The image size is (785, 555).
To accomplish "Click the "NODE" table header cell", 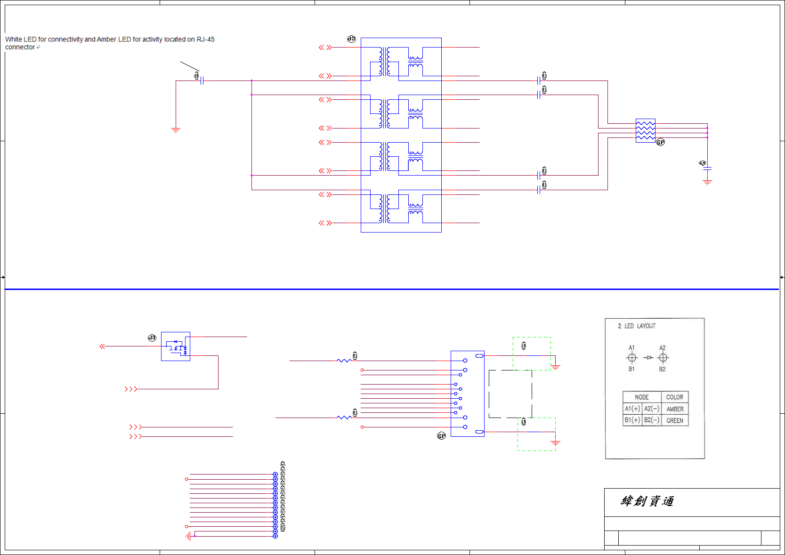I will 641,397.
